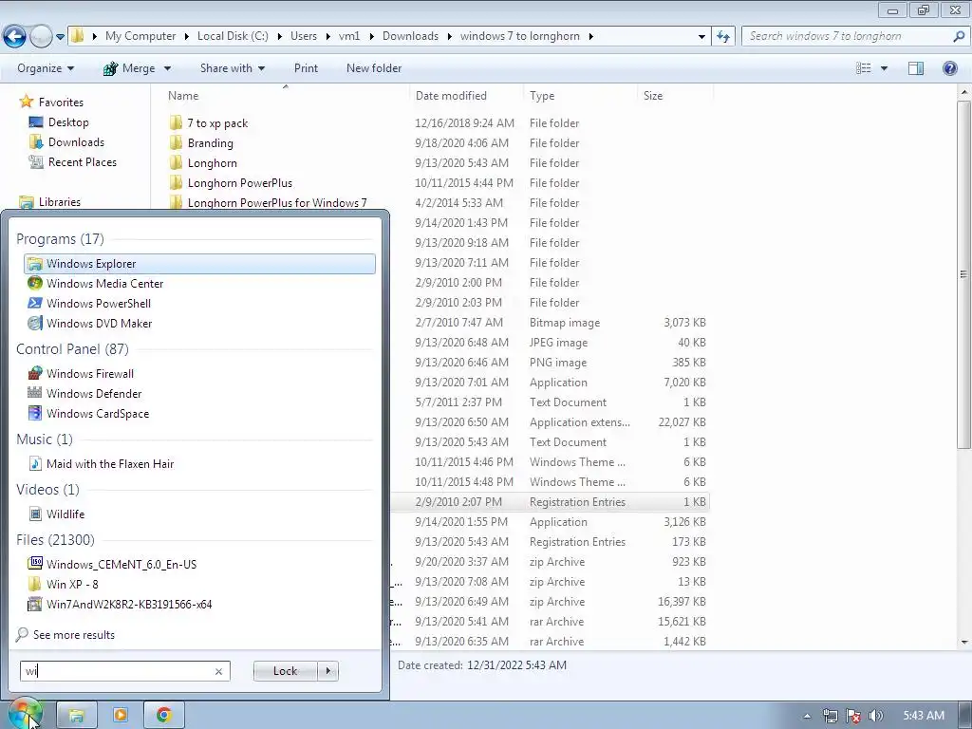Expand shutdown options arrow next to Lock
The image size is (972, 729).
327,671
